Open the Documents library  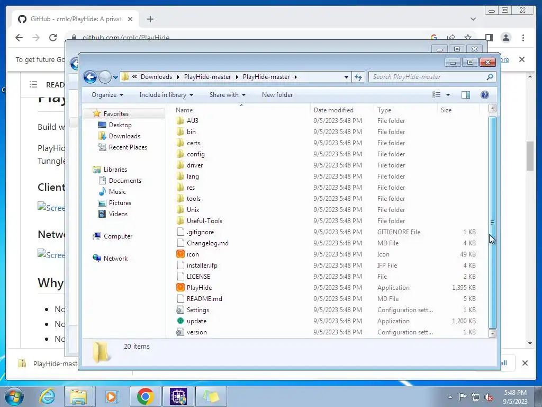tap(125, 181)
